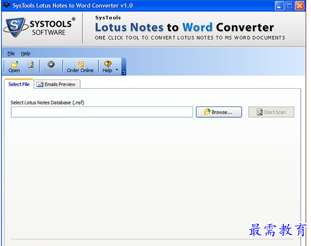Image resolution: width=311 pixels, height=246 pixels.
Task: Open the Help menu
Action: [26, 53]
